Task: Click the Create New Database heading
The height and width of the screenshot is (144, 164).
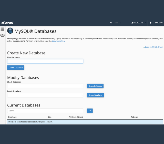Action: tap(26, 53)
